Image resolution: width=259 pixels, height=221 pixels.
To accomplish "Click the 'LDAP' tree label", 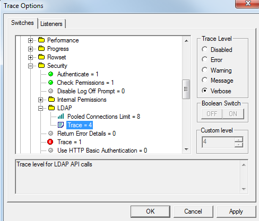I will 65,108.
